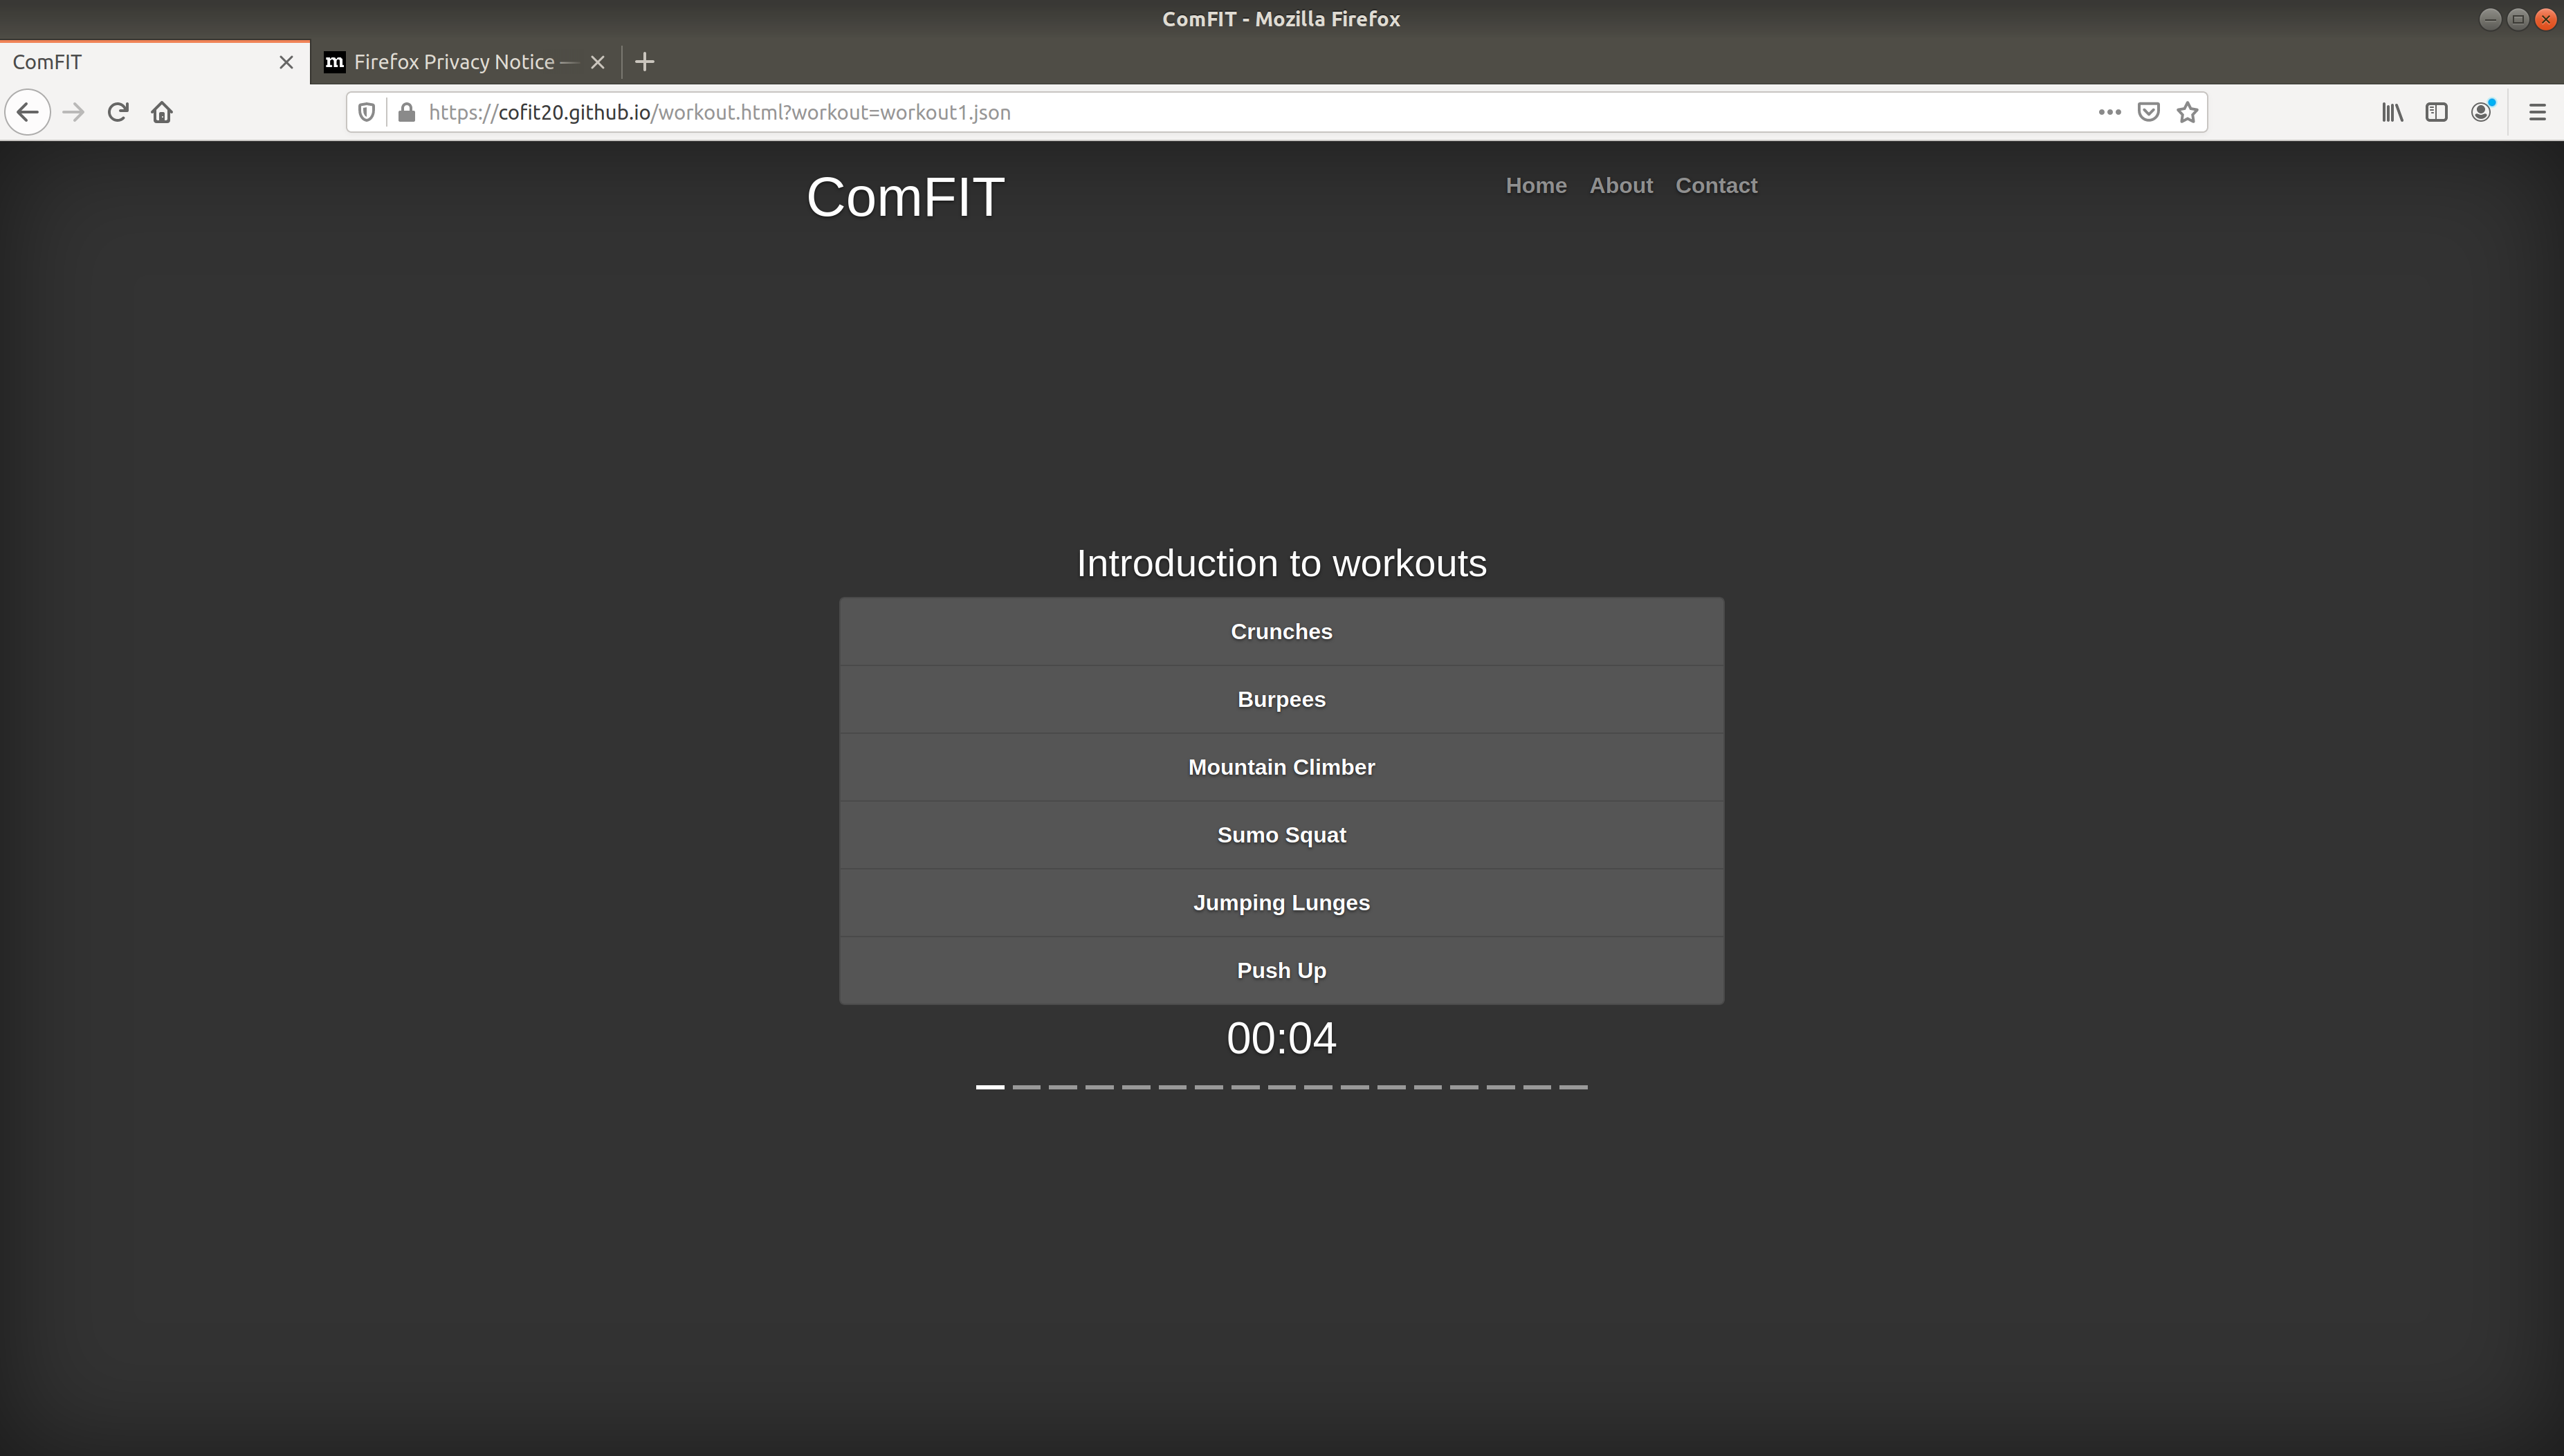
Task: Click first highlighted progress segment
Action: pyautogui.click(x=990, y=1086)
